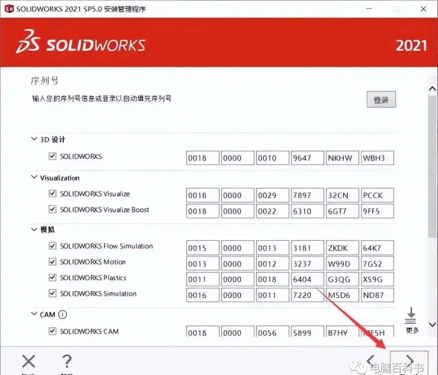The width and height of the screenshot is (438, 375).
Task: Select the last serial field for SOLIDWORKS Simulation
Action: click(x=377, y=295)
